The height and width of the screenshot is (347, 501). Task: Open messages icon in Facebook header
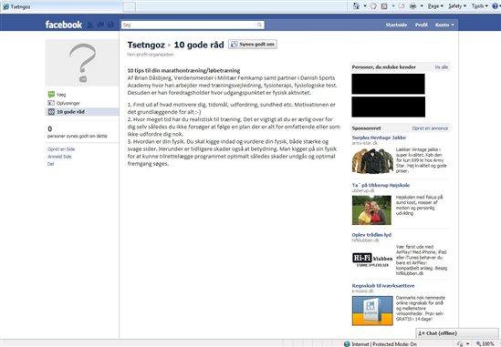click(x=100, y=25)
